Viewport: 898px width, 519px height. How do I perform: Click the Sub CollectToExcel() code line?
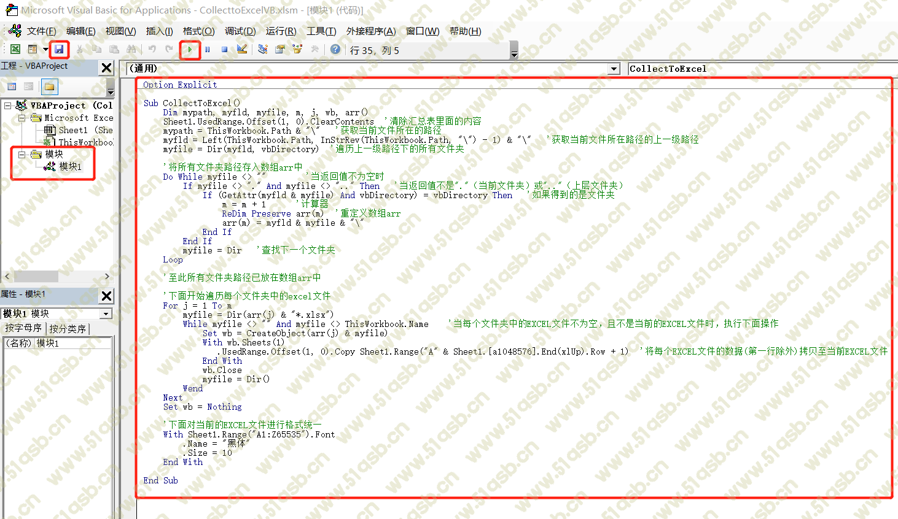coord(192,103)
